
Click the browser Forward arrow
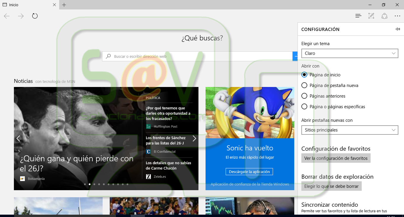[x=21, y=16]
